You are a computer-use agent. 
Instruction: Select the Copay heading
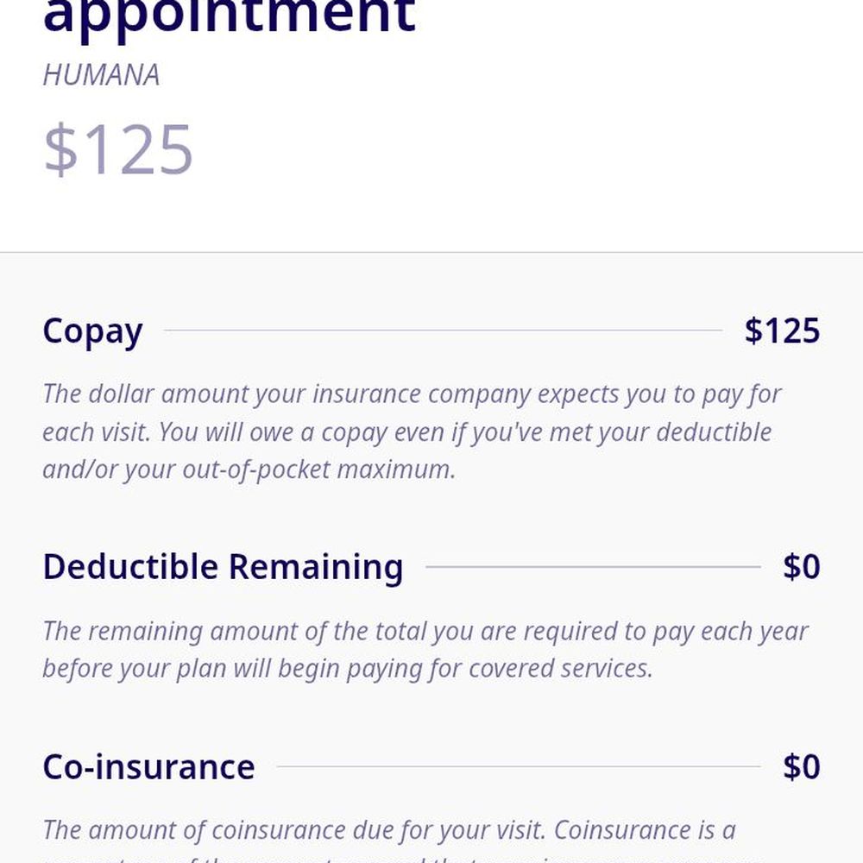click(92, 332)
